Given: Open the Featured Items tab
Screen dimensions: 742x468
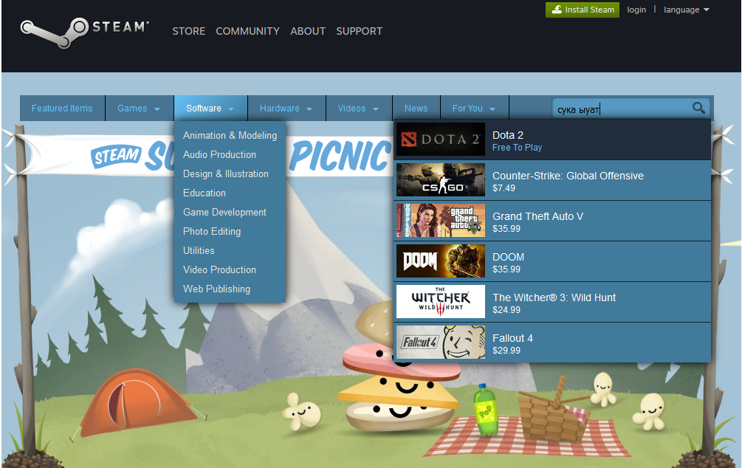Looking at the screenshot, I should [62, 109].
